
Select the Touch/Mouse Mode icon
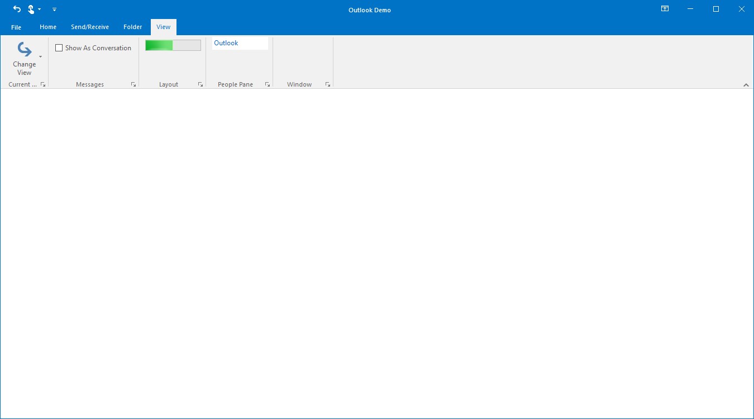(x=31, y=9)
